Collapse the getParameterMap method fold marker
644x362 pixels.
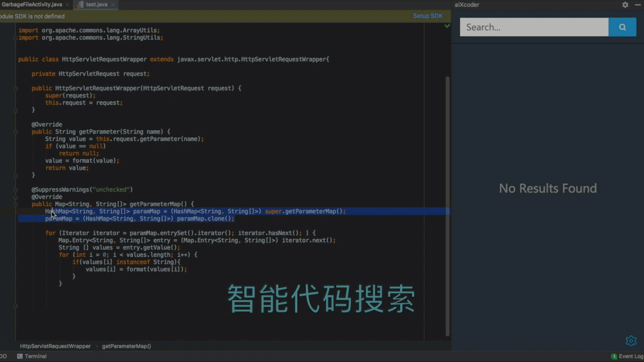coord(16,204)
